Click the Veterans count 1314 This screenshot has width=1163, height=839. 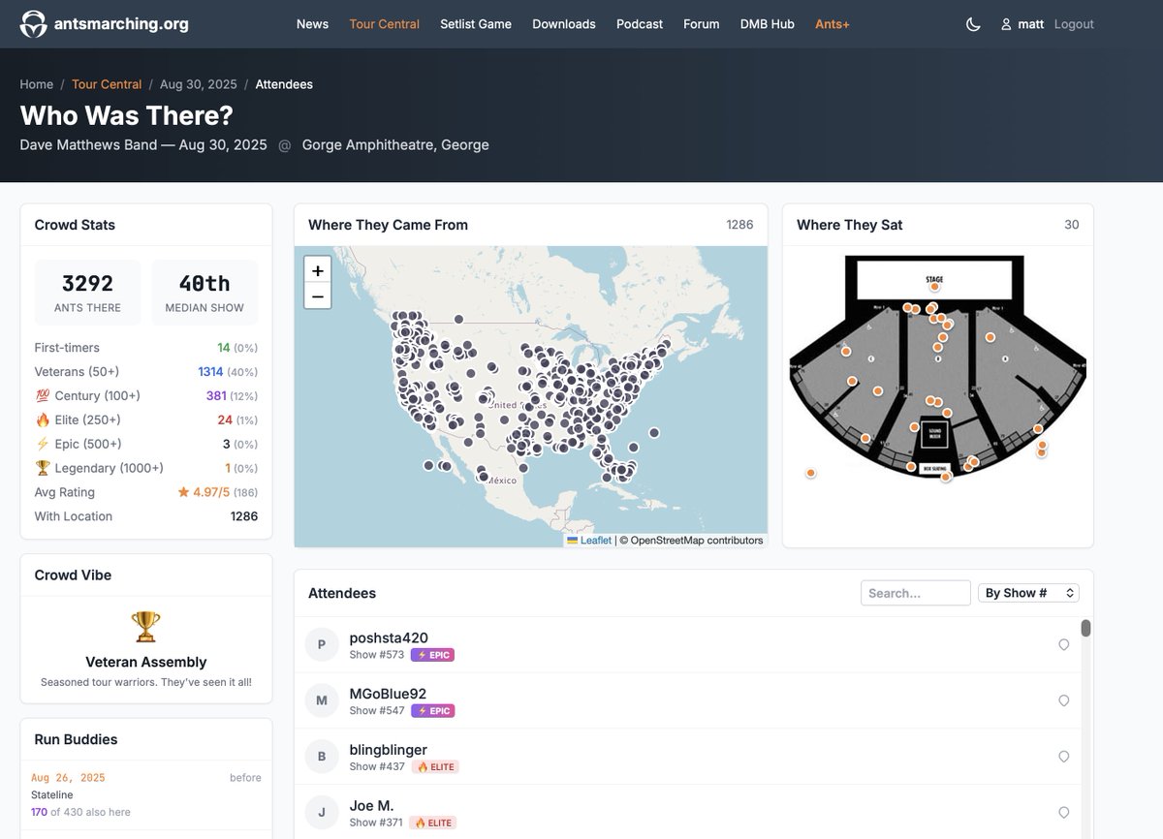tap(210, 372)
